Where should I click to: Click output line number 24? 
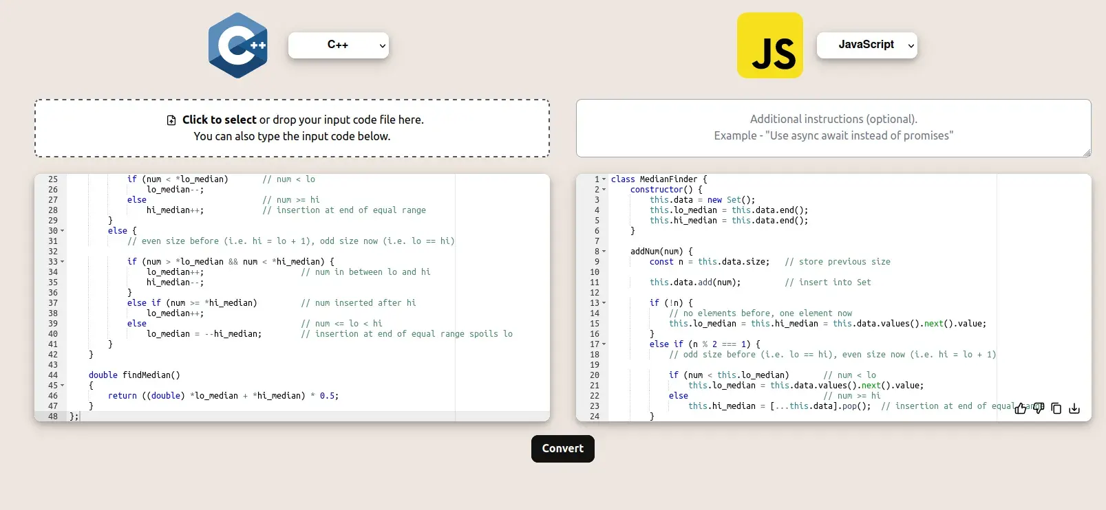tap(595, 417)
